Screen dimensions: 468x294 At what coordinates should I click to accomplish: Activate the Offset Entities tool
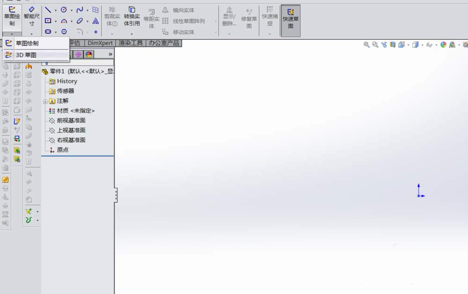pos(151,19)
